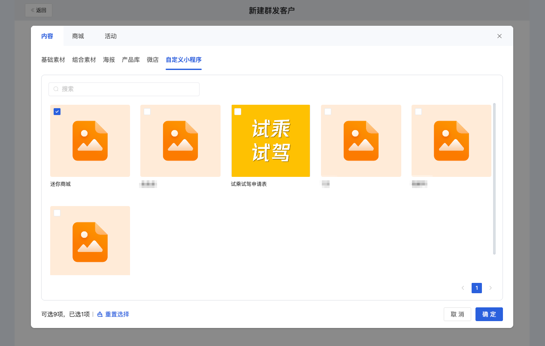Image resolution: width=545 pixels, height=346 pixels.
Task: Select the 组合素材 sub-tab
Action: point(84,60)
